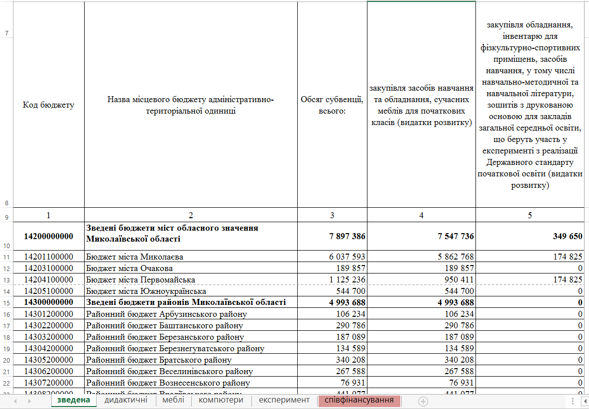Show next sheet tabs with right arrow

[29, 401]
